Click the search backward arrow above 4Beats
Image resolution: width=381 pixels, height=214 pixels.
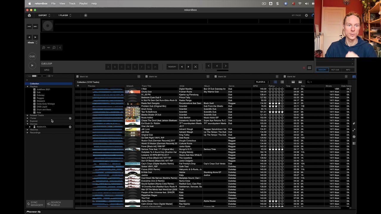coord(29,37)
